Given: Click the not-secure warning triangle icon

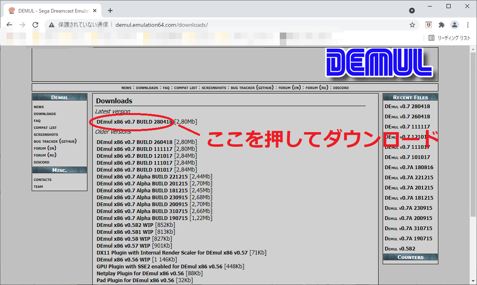Looking at the screenshot, I should tap(52, 25).
